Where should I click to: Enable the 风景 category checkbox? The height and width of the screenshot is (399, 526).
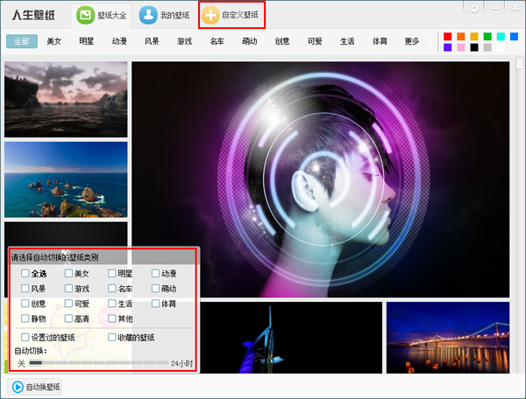click(25, 289)
